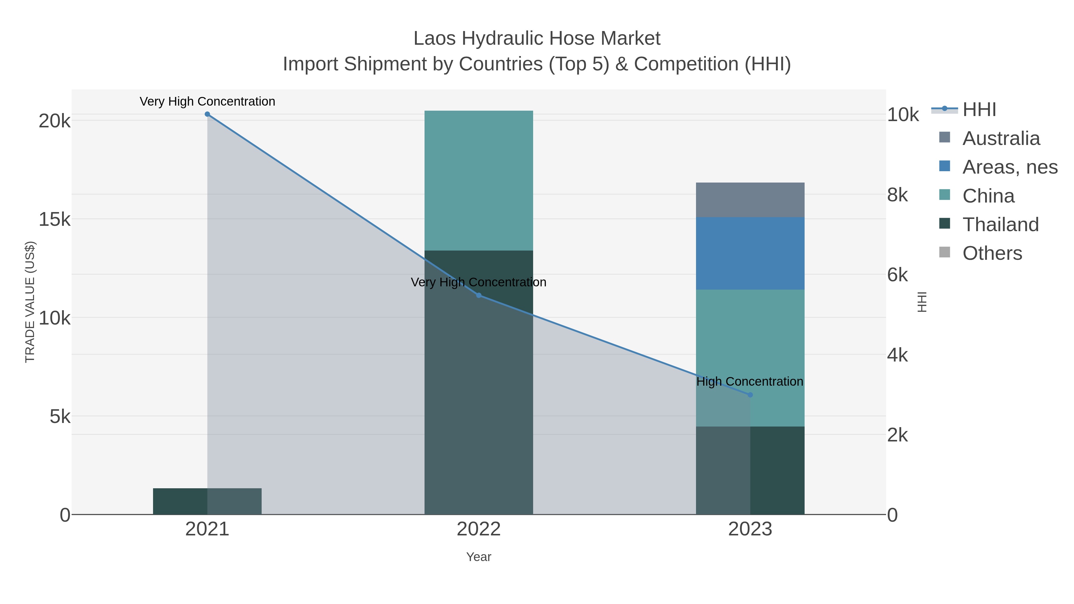The width and height of the screenshot is (1074, 604).
Task: Select the Australia segment of 2023 bar
Action: click(x=750, y=200)
